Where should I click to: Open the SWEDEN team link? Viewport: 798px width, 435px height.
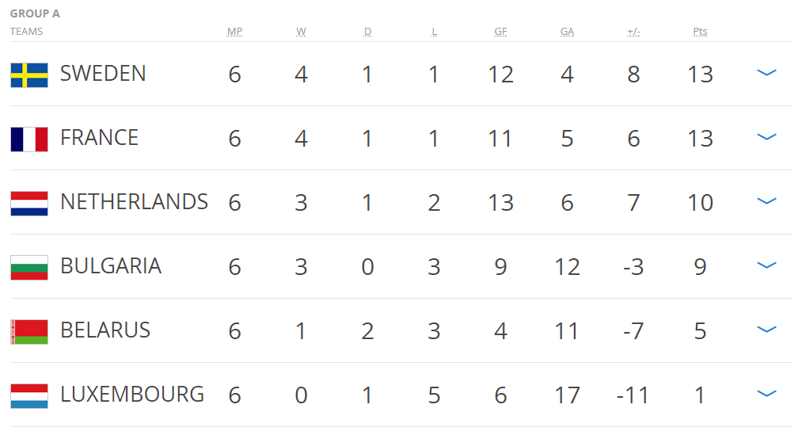[x=103, y=74]
